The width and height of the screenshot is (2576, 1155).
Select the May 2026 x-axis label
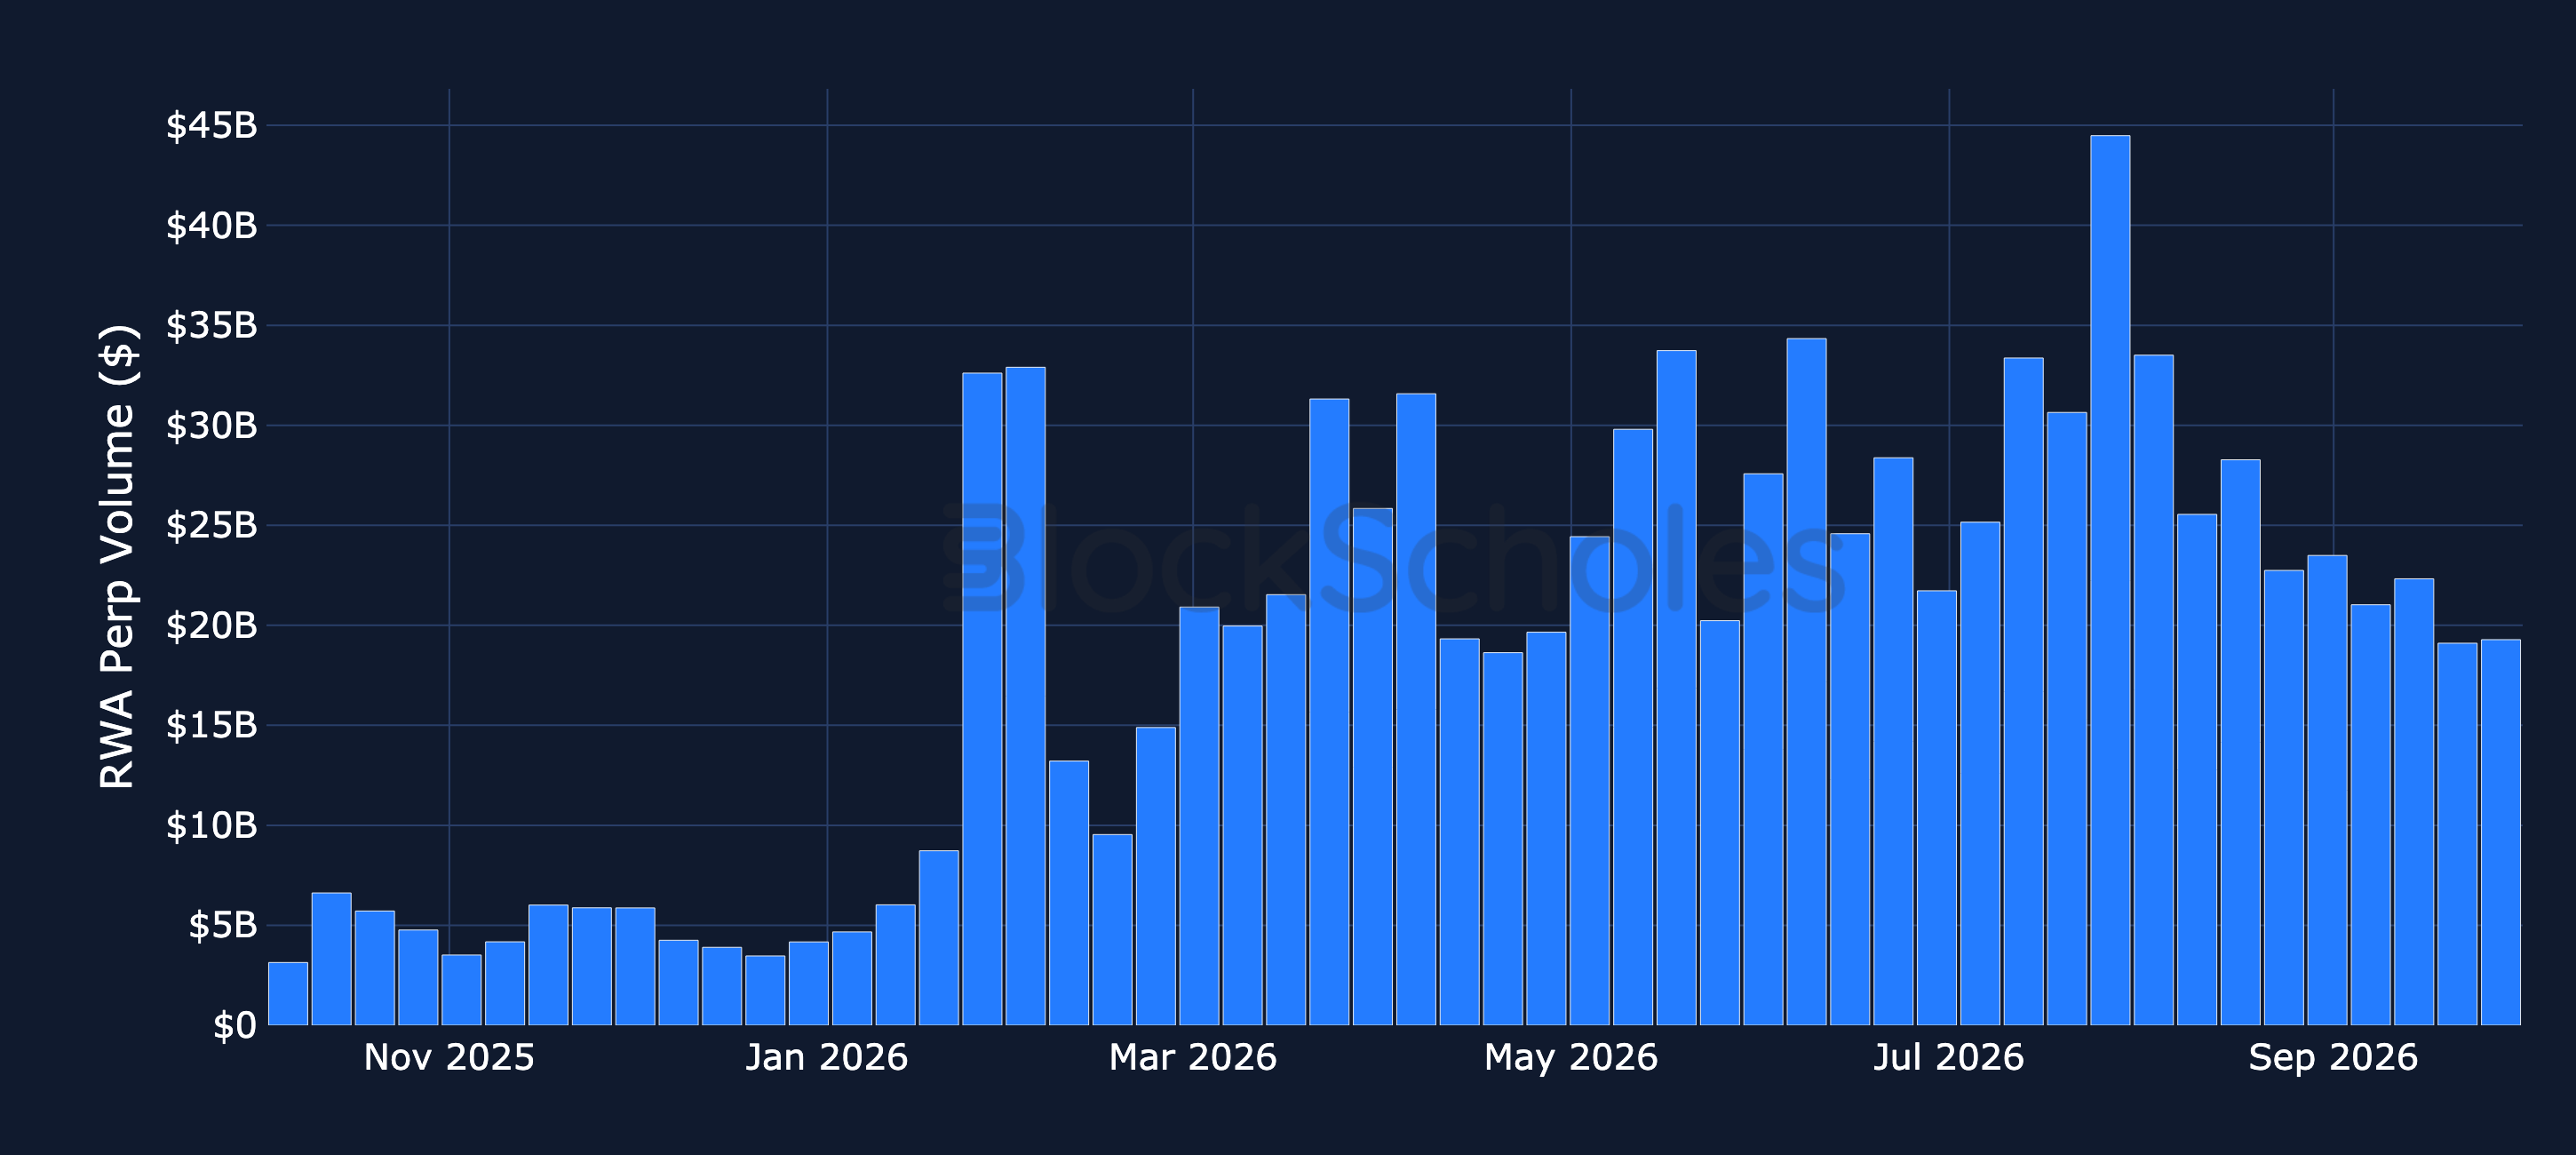point(1571,1058)
